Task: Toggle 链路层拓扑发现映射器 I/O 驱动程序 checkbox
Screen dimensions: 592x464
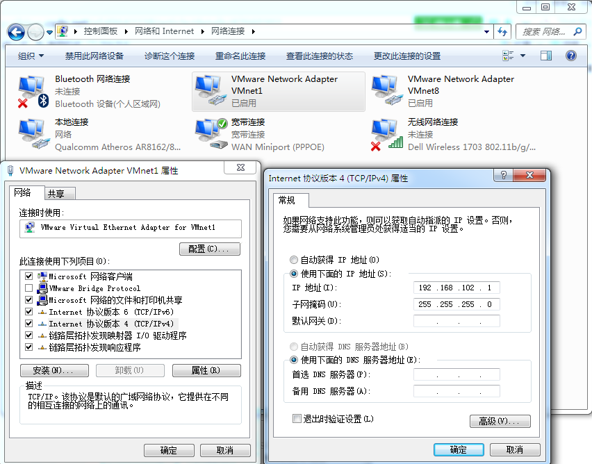Action: click(28, 335)
